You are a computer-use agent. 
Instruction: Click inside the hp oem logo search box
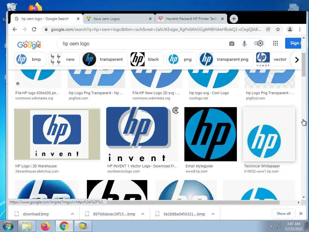pos(142,43)
